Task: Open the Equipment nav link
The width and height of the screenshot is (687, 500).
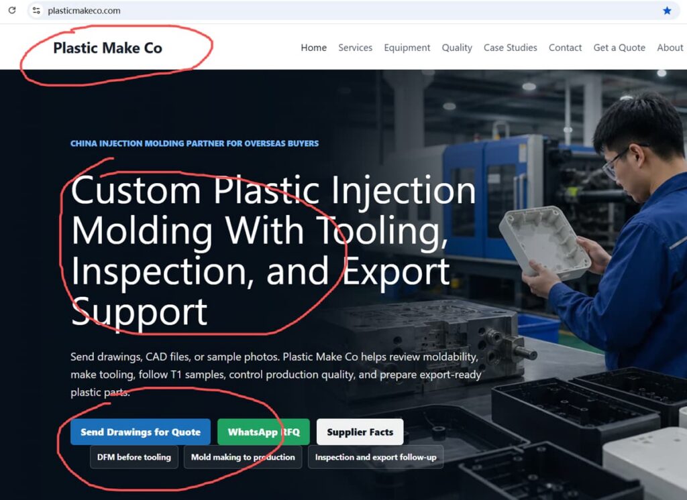Action: click(407, 48)
